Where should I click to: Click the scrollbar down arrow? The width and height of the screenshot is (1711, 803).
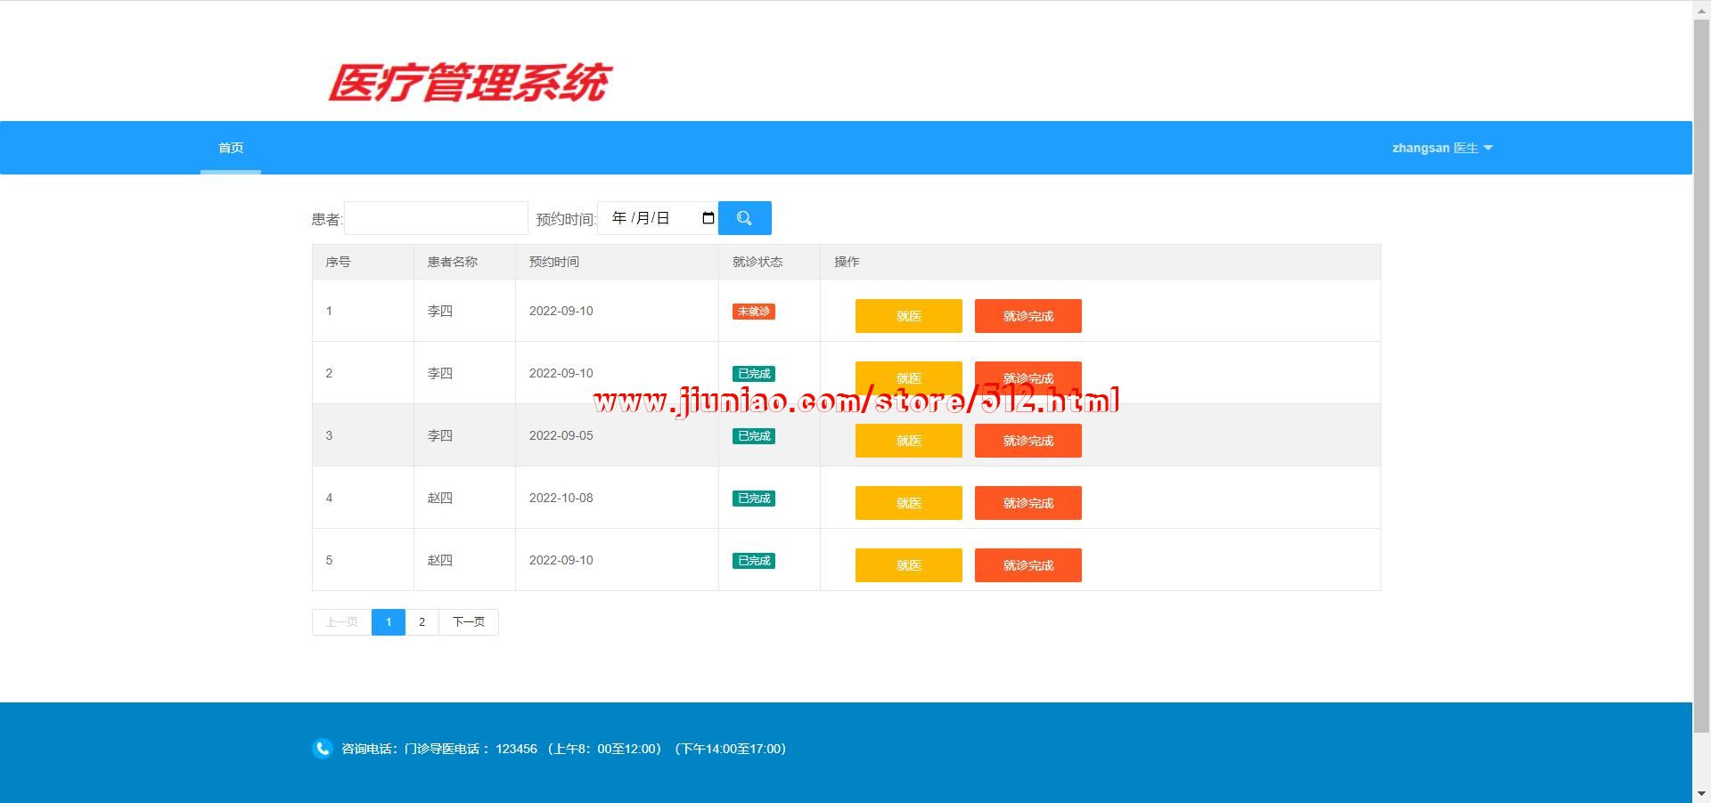tap(1701, 793)
